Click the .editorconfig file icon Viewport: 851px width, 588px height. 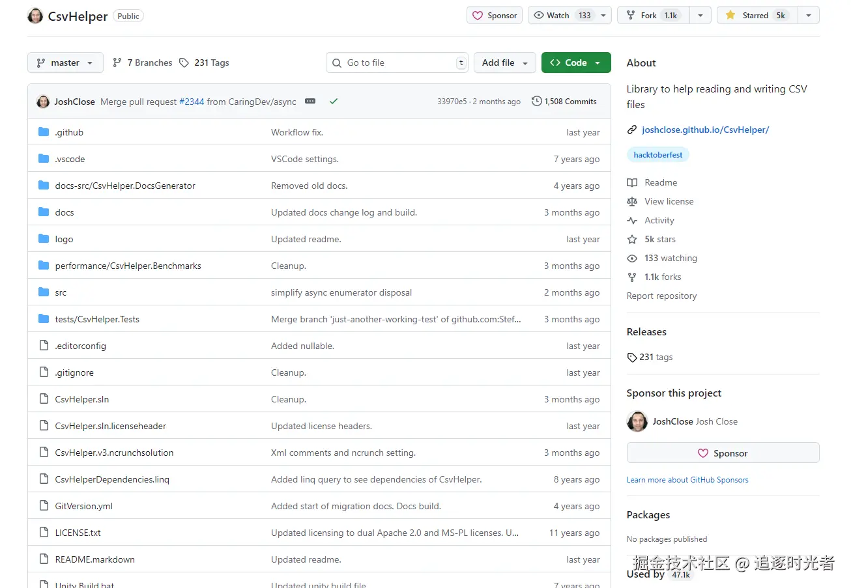44,346
